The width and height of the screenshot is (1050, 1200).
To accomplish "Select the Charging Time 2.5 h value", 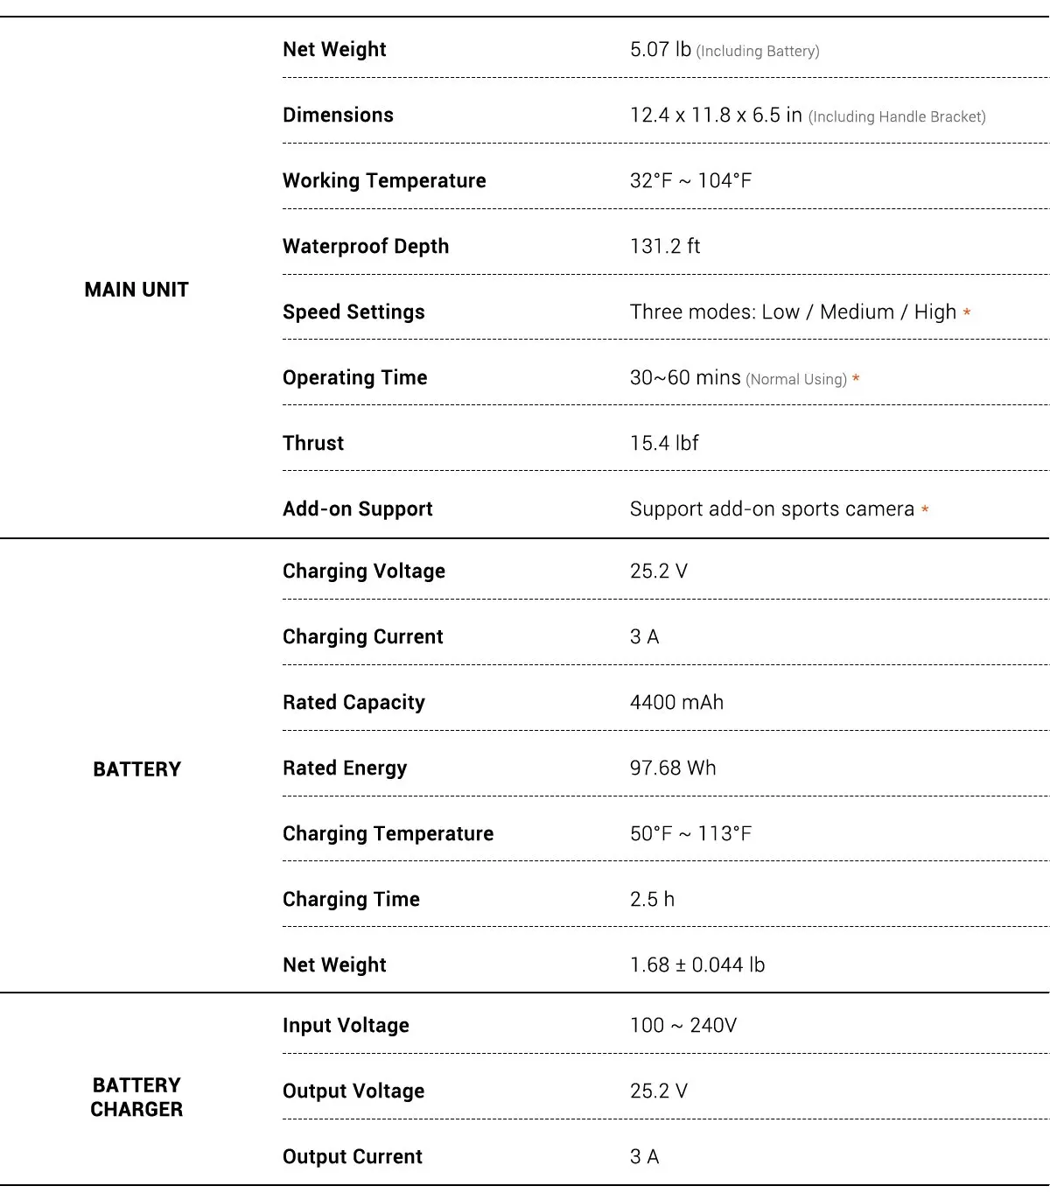I will (652, 900).
